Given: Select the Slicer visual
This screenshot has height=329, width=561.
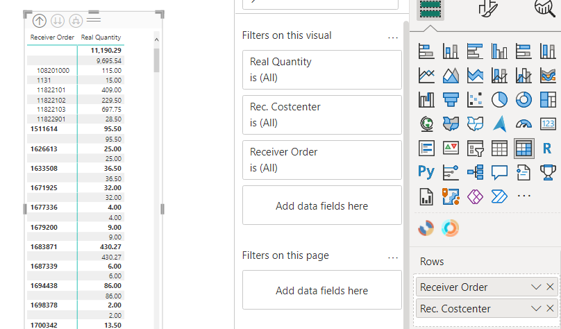Looking at the screenshot, I should [475, 148].
